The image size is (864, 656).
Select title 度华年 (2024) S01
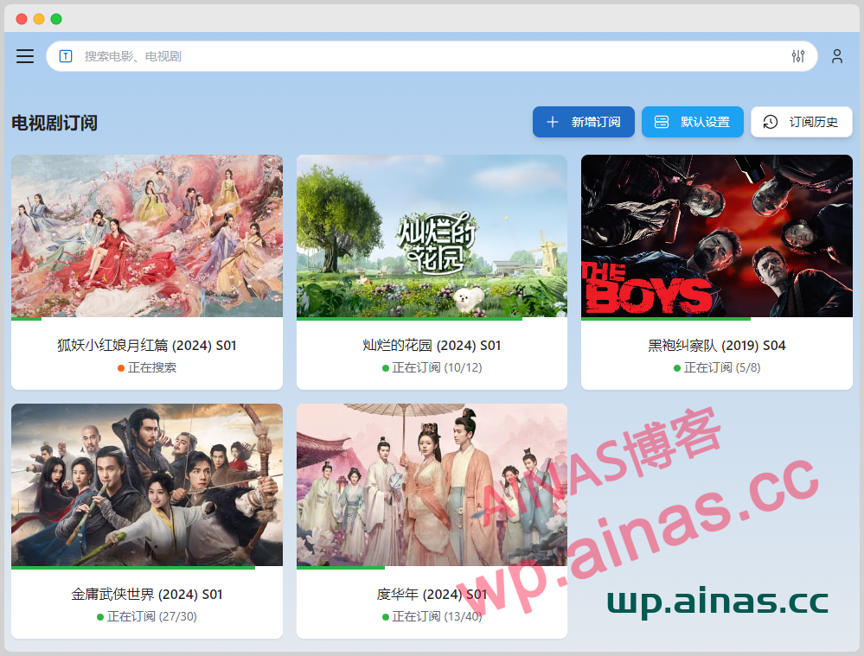coord(432,595)
